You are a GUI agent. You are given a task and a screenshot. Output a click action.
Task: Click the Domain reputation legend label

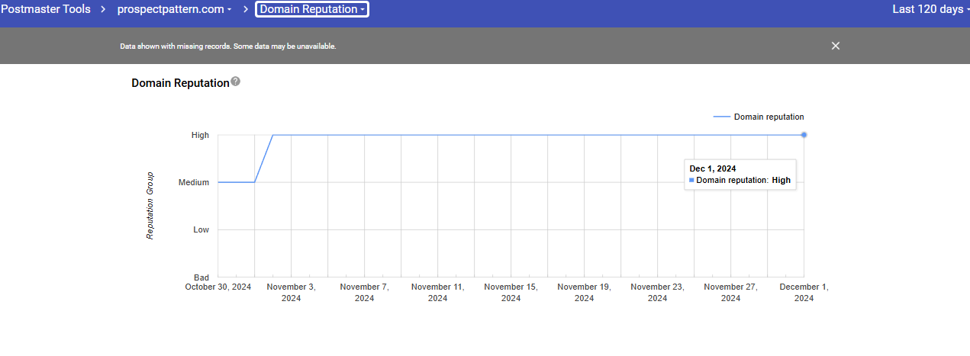pyautogui.click(x=769, y=117)
